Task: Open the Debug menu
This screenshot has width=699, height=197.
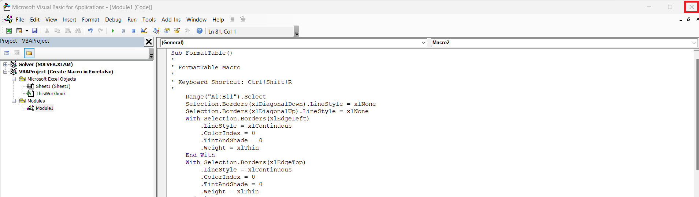Action: (x=113, y=20)
